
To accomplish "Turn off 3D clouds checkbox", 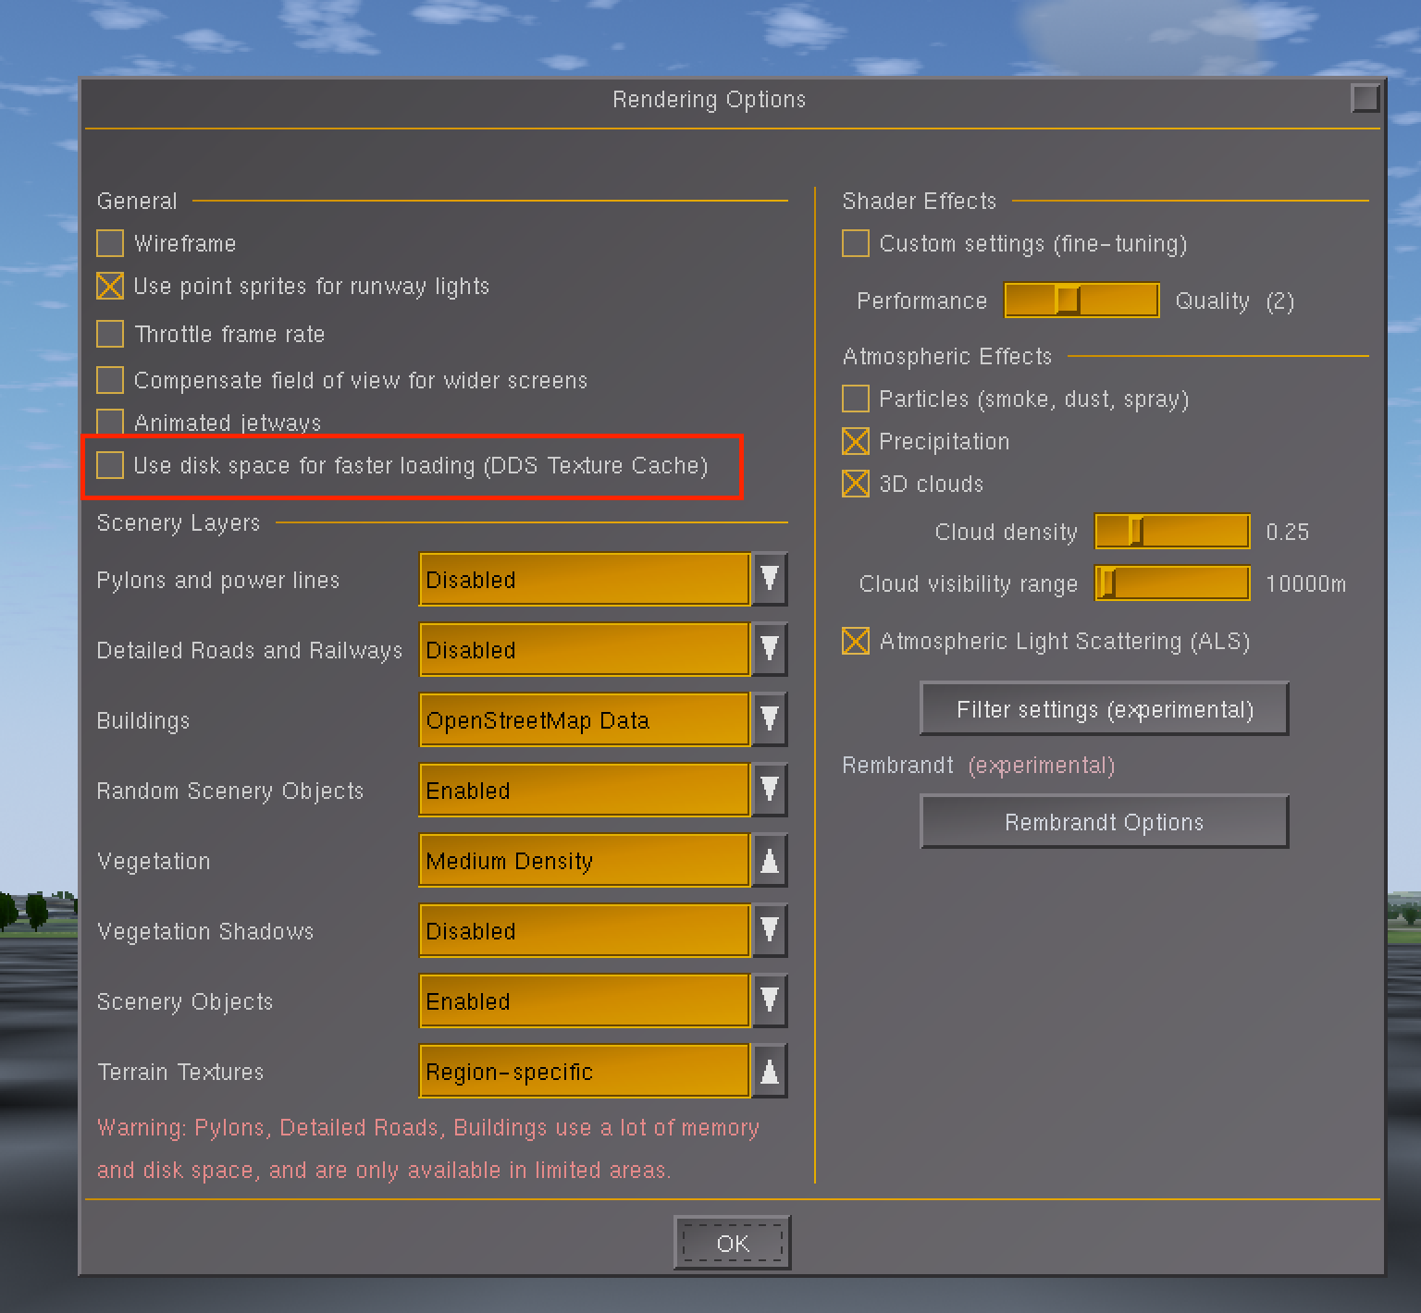I will coord(856,484).
